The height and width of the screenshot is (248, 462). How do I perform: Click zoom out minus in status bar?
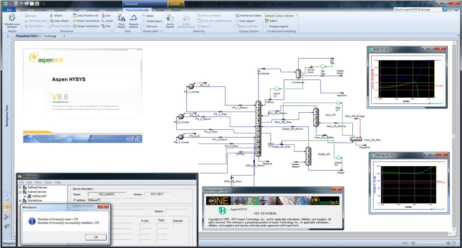pos(413,243)
